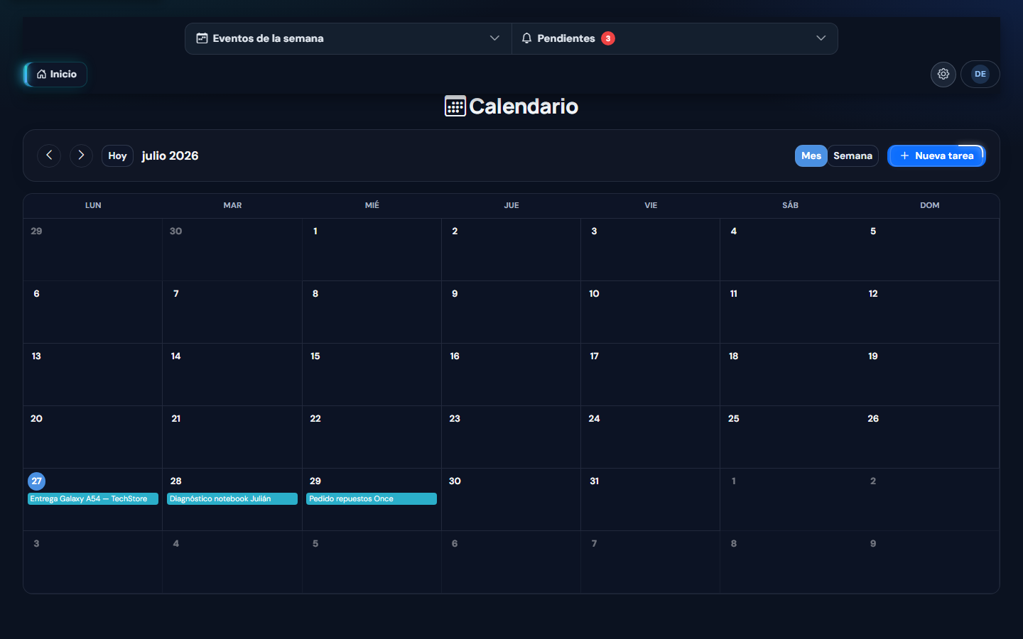Viewport: 1023px width, 639px height.
Task: Select day 13 in the calendar
Action: pos(36,356)
